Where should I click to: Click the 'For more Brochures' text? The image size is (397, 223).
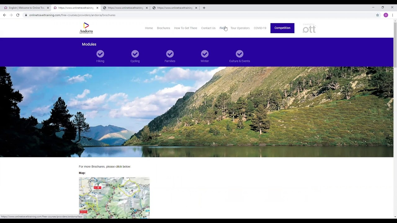click(105, 167)
